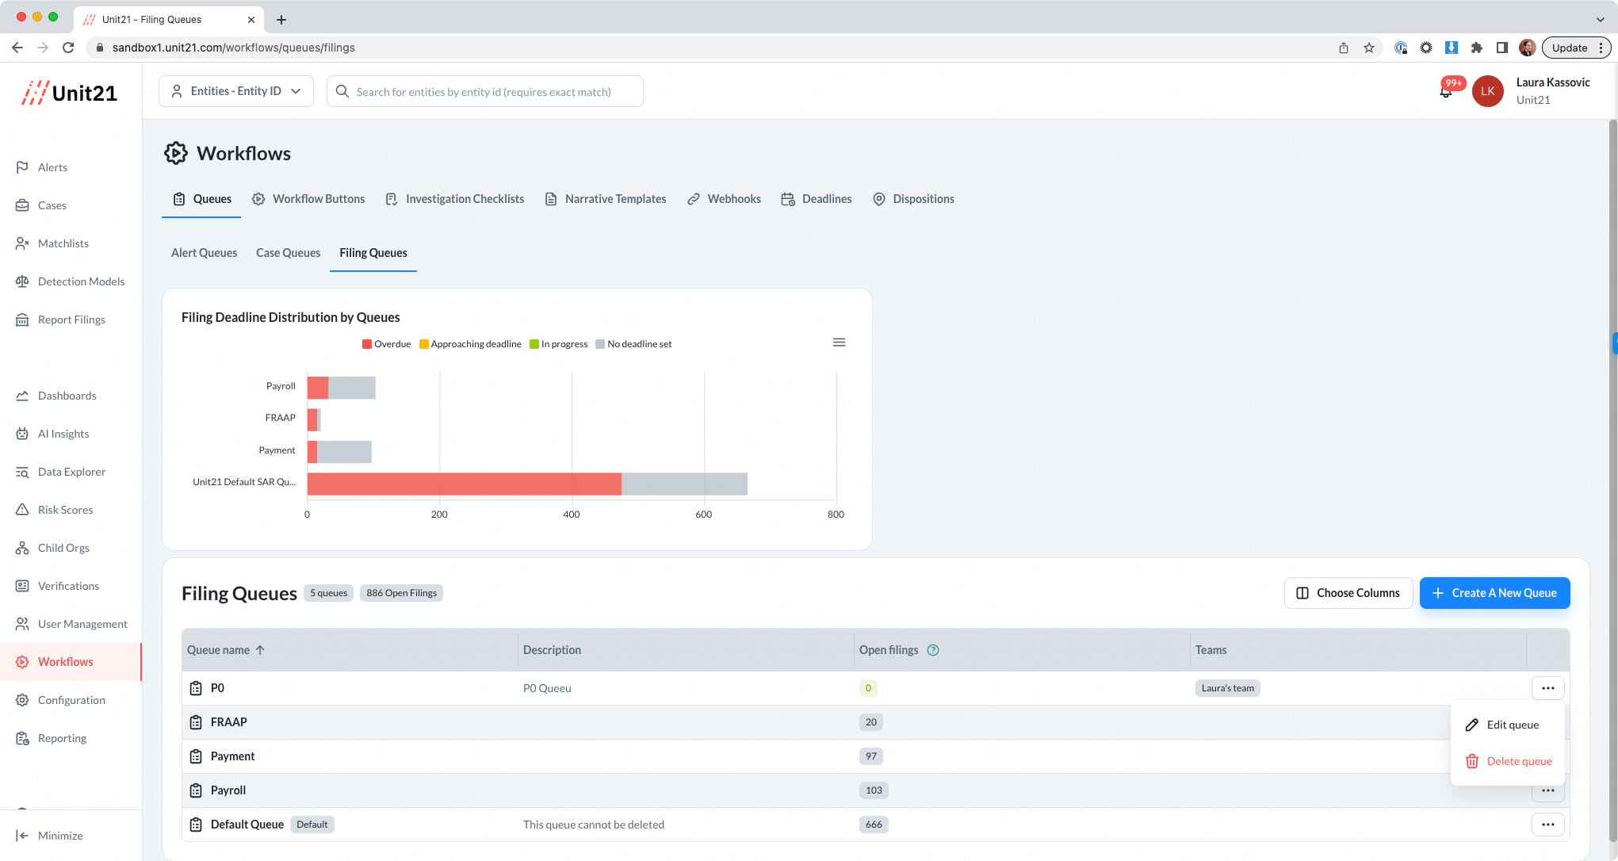Click Create A New Queue button

[1494, 593]
